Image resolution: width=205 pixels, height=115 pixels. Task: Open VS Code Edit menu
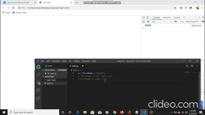(x=48, y=61)
